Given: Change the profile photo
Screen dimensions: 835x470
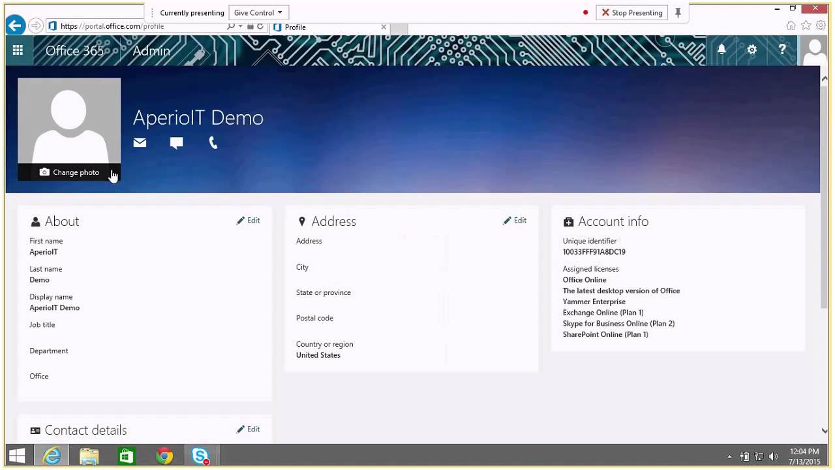Looking at the screenshot, I should pos(69,172).
